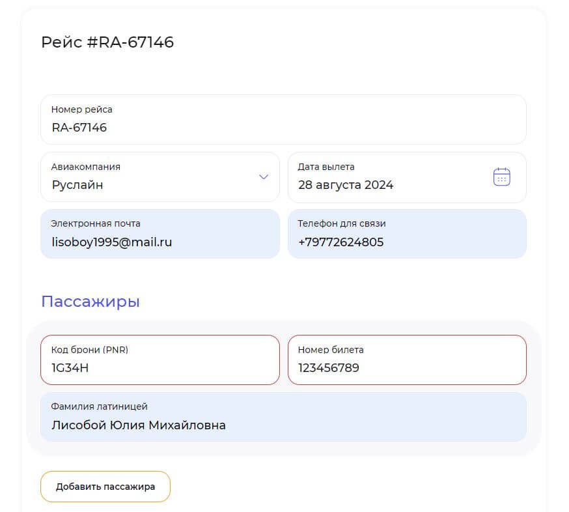
Task: Click the Пассажиры section heading
Action: click(x=90, y=302)
